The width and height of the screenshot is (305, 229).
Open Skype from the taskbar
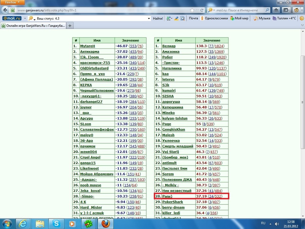[x=56, y=224]
